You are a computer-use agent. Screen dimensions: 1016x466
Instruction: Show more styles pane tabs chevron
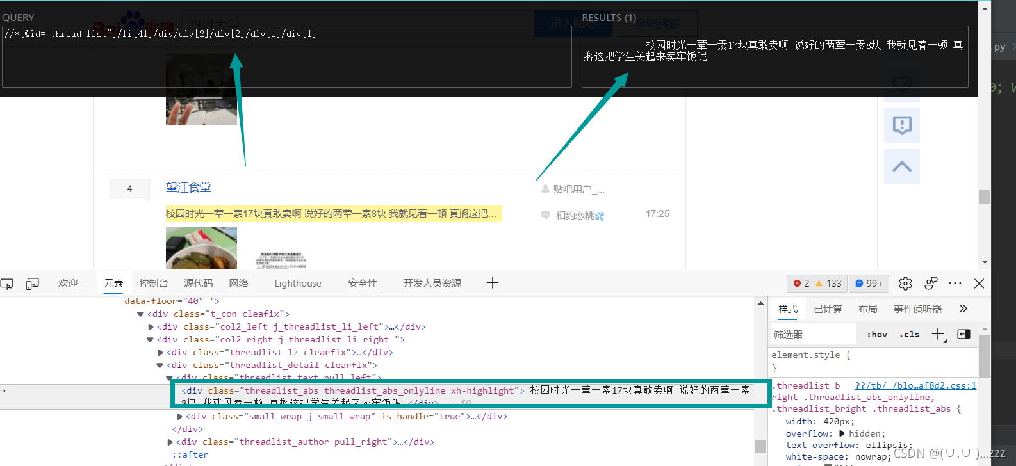click(963, 309)
